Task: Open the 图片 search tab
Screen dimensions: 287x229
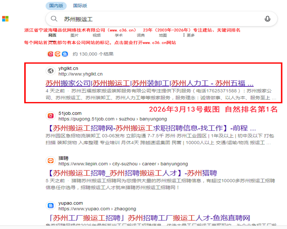Action: tap(75, 35)
